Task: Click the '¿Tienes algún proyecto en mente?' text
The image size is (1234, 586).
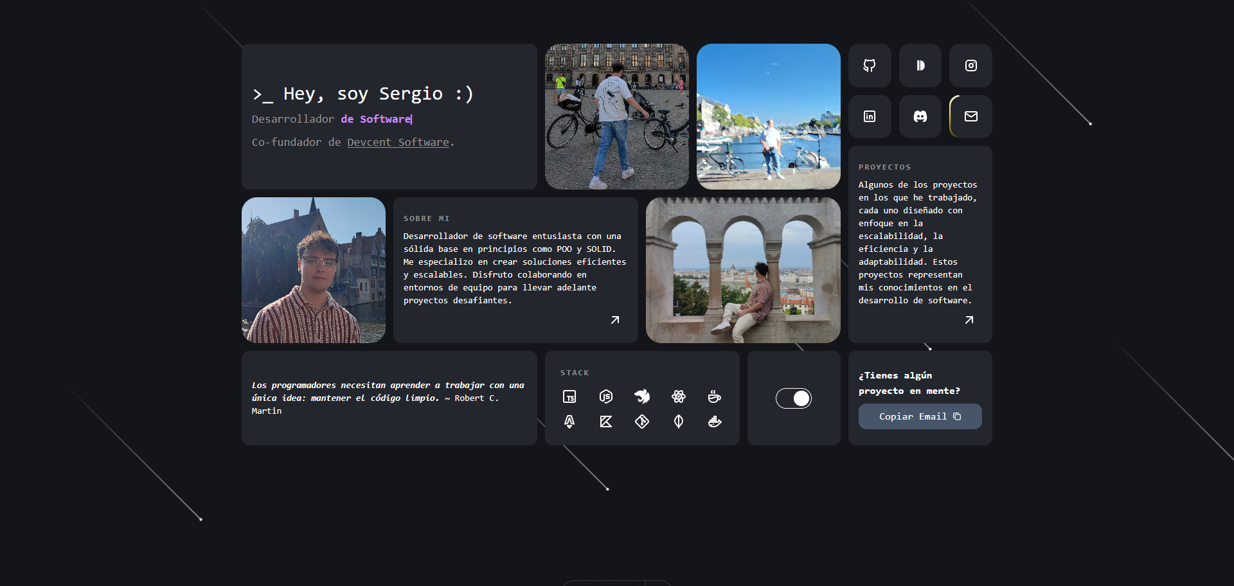Action: [909, 383]
